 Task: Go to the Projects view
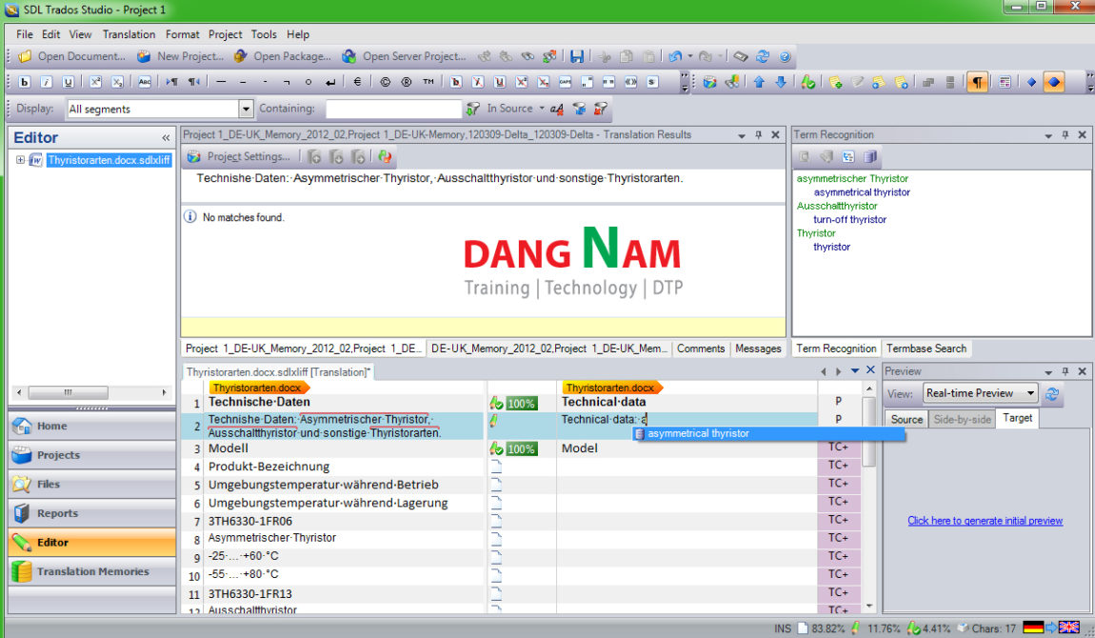click(92, 455)
